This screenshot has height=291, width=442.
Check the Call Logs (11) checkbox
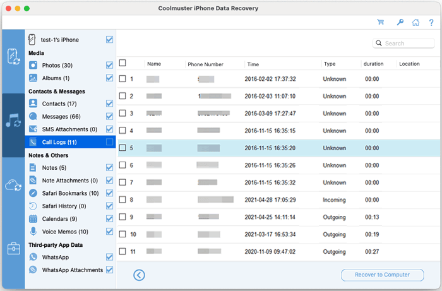(x=109, y=142)
